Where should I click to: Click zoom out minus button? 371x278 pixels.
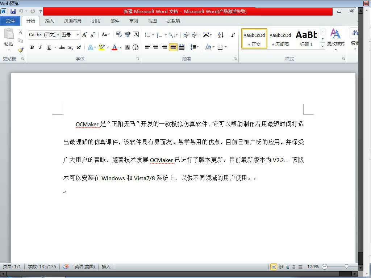(325, 267)
